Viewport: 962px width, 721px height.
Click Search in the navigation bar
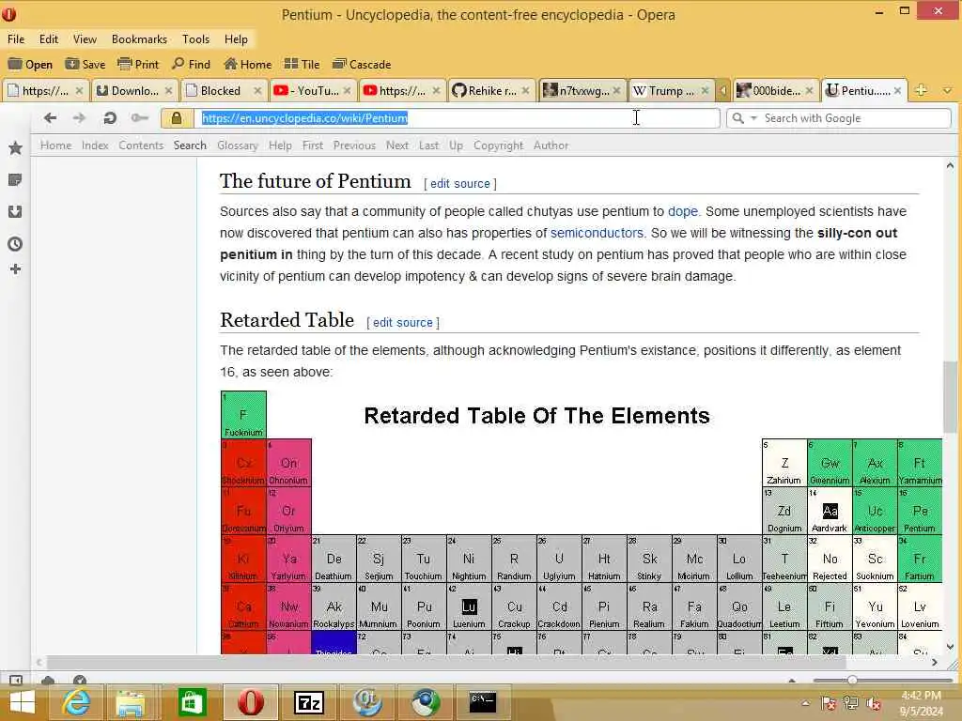pos(190,146)
